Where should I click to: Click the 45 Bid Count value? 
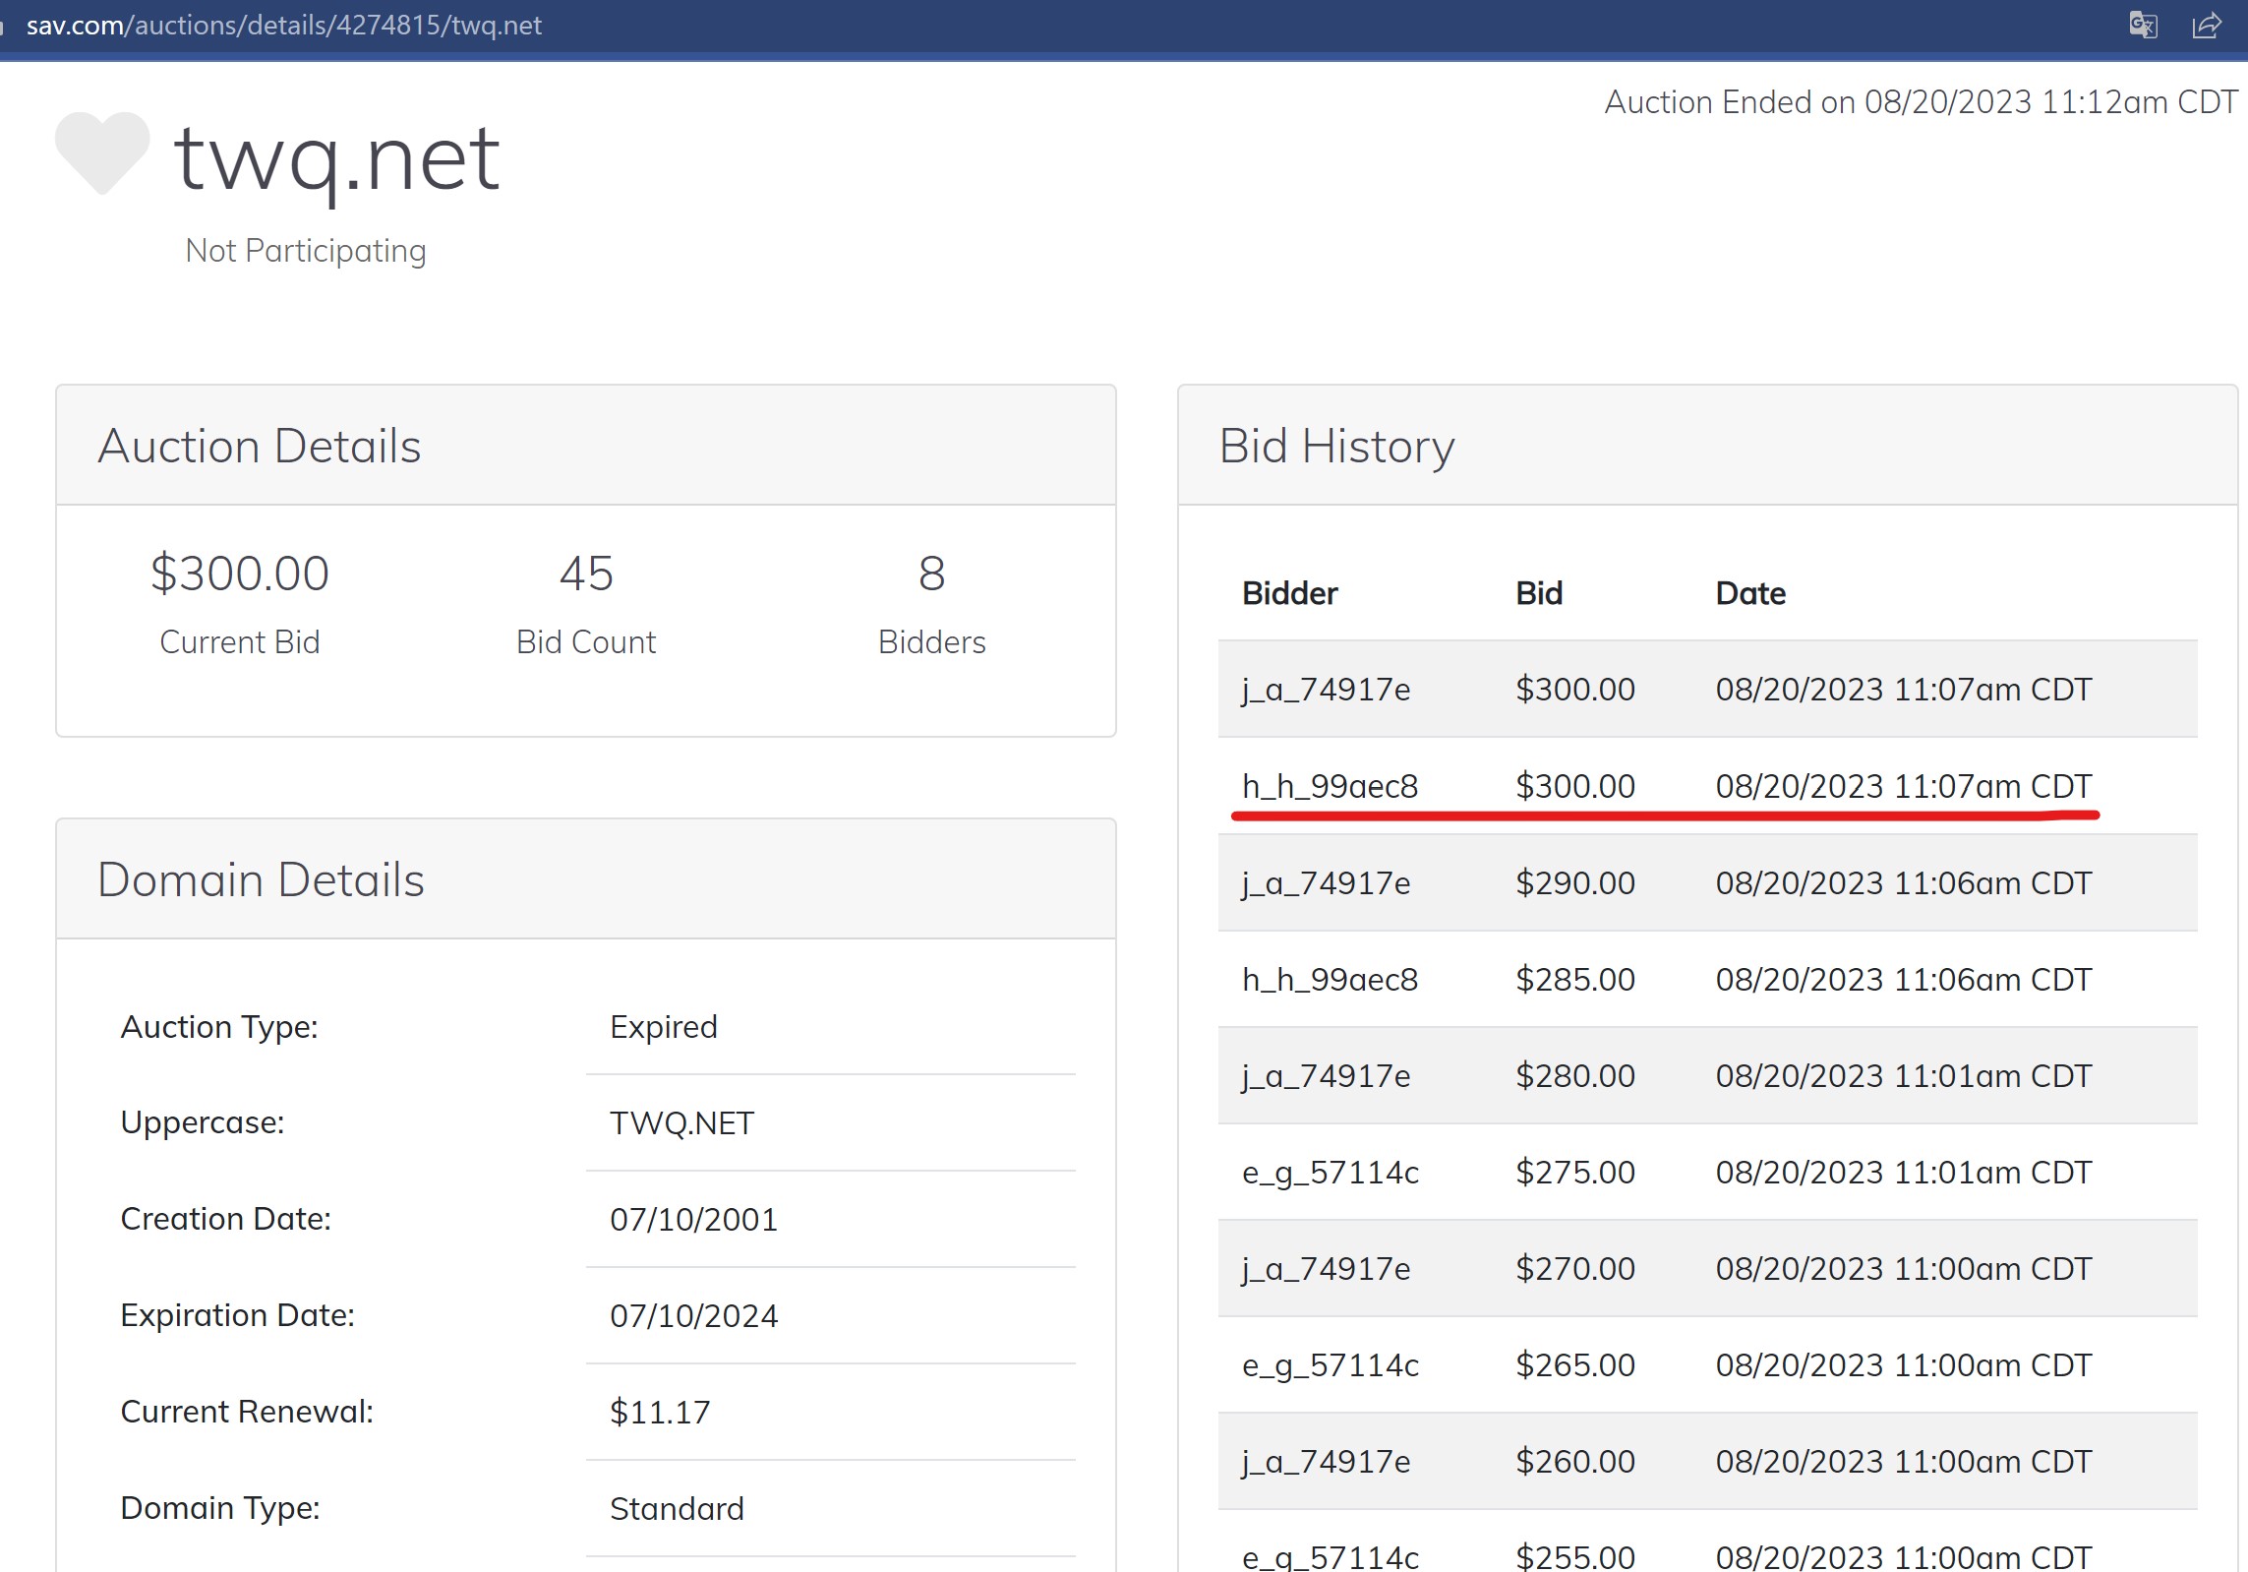586,574
